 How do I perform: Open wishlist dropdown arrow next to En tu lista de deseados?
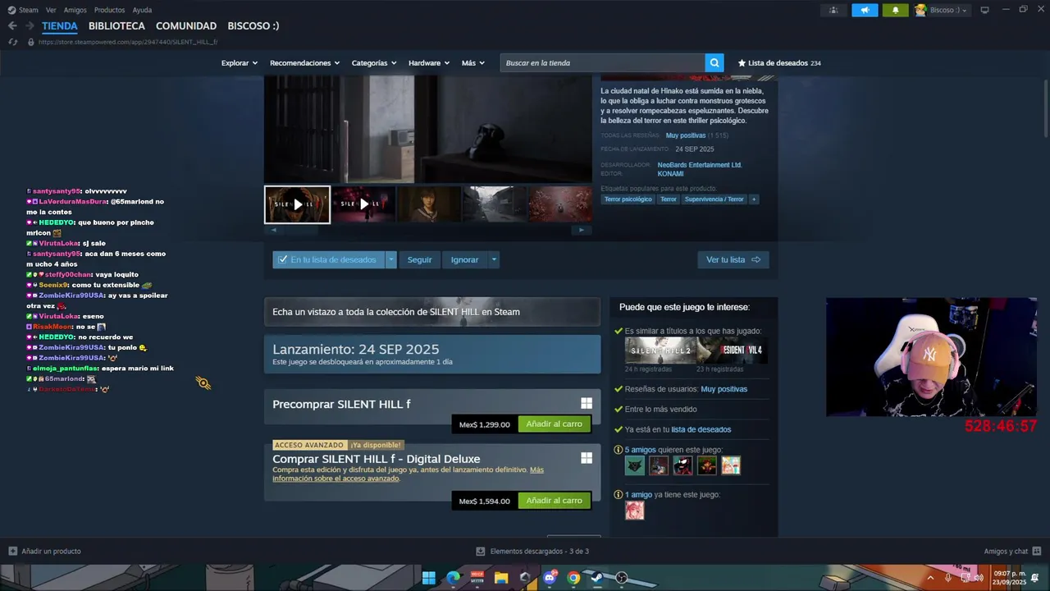click(x=391, y=259)
